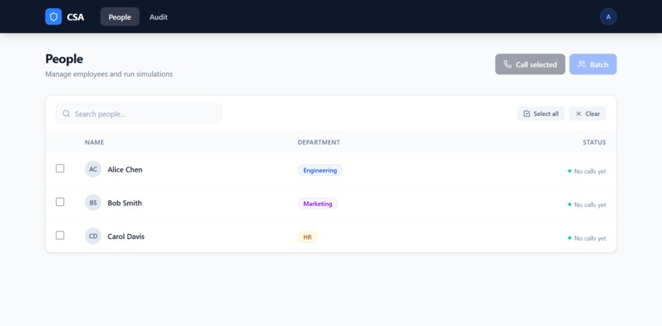Screen dimensions: 662x326
Task: Select the name Carol Davis
Action: (x=126, y=236)
